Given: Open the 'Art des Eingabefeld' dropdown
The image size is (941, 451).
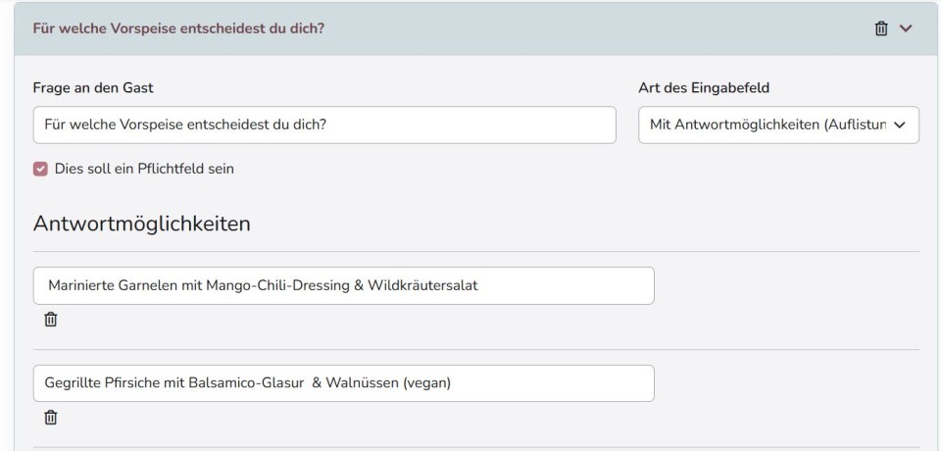Looking at the screenshot, I should click(x=778, y=125).
